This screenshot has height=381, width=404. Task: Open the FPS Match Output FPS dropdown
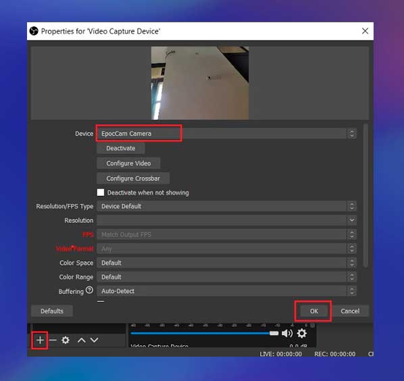tap(226, 234)
